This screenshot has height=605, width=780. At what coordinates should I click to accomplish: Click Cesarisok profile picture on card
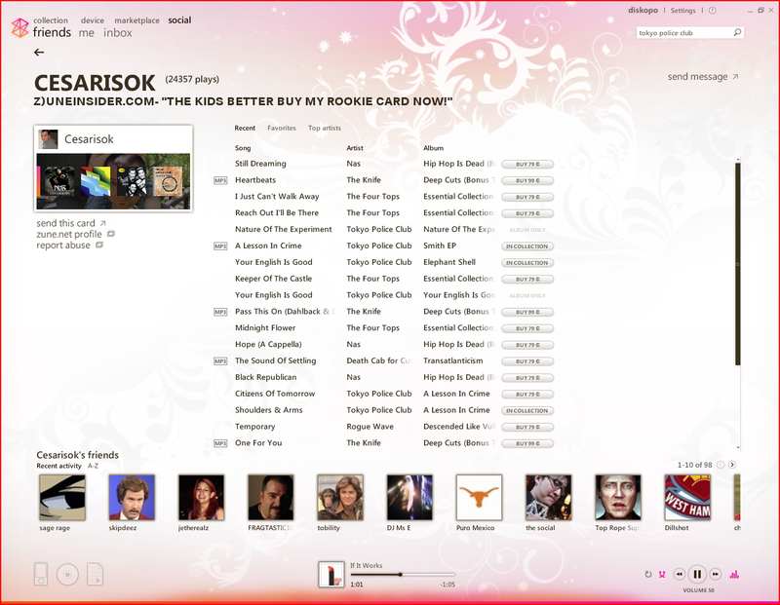pos(48,139)
